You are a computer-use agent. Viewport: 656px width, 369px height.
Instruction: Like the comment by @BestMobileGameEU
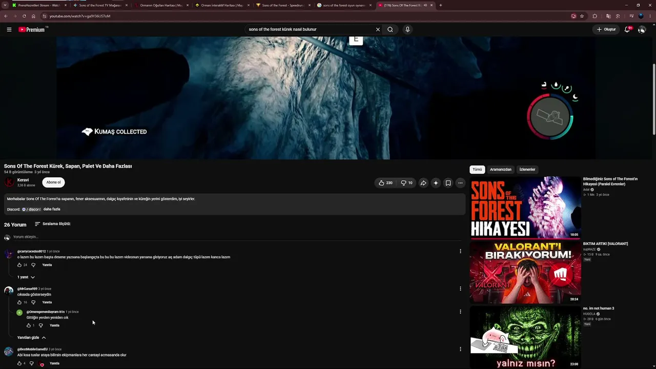[x=19, y=363]
